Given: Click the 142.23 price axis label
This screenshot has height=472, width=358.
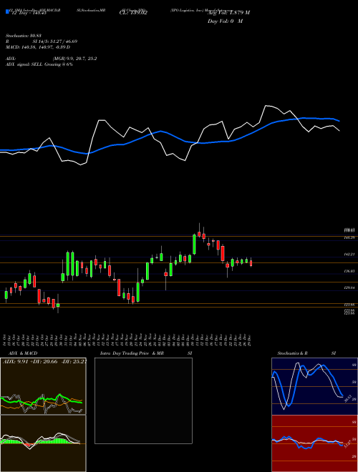Looking at the screenshot, I should [350, 255].
